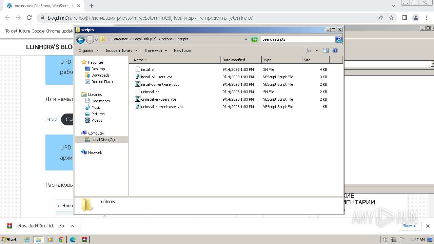
Task: Click the LLINH9RA'S BLOG site title
Action: coord(50,47)
